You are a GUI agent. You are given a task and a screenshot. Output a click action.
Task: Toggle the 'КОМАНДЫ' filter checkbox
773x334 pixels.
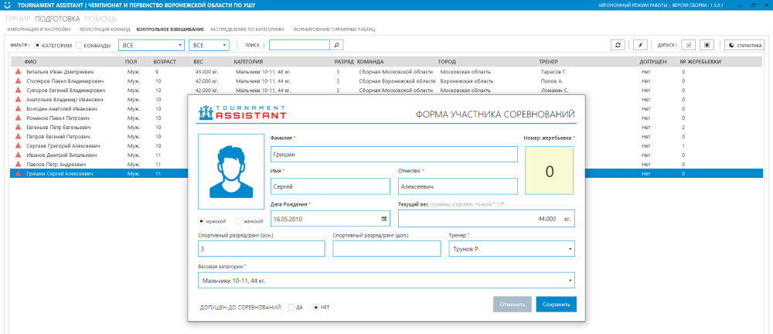click(79, 45)
